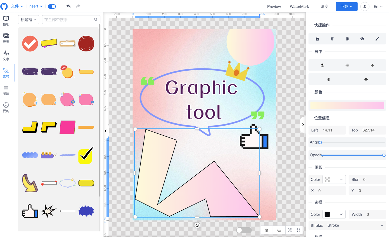Screen dimensions: 389x237
Task: Toggle the eye visibility icon
Action: tap(362, 39)
